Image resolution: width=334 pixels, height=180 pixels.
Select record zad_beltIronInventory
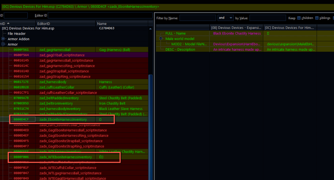click(x=74, y=103)
